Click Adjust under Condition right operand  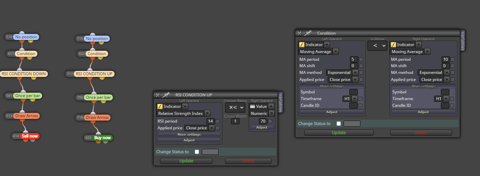[423, 112]
